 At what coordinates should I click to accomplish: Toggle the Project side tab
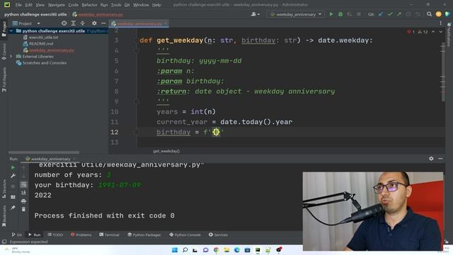(x=4, y=29)
